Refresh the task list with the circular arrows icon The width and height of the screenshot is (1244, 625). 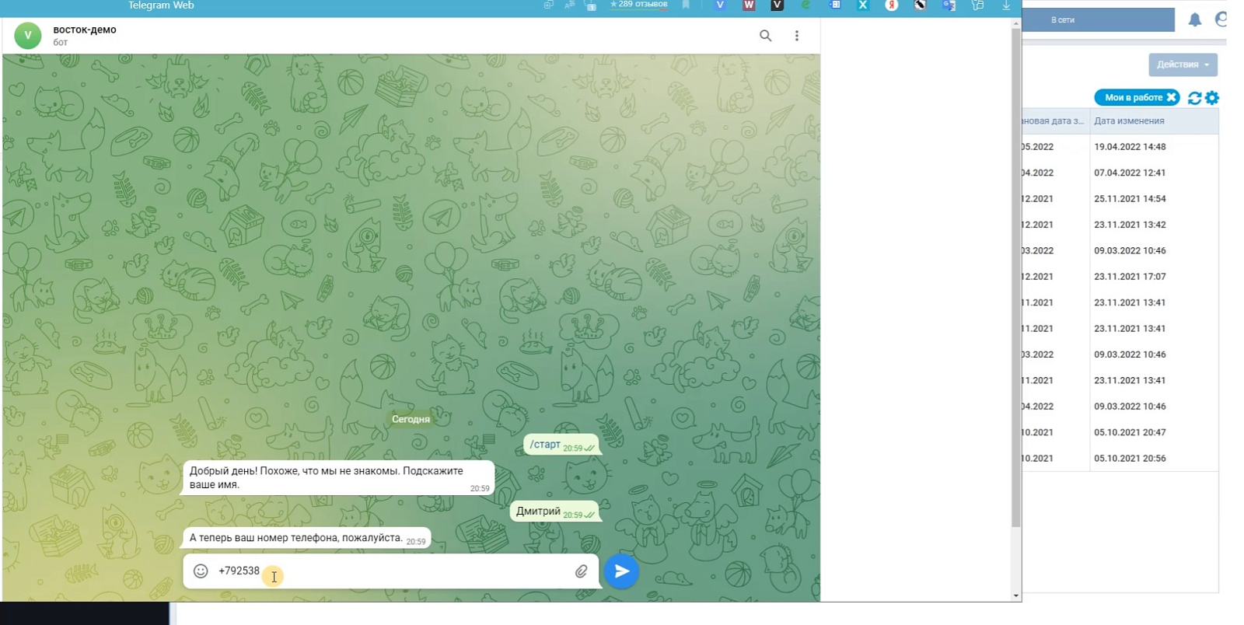(1195, 98)
